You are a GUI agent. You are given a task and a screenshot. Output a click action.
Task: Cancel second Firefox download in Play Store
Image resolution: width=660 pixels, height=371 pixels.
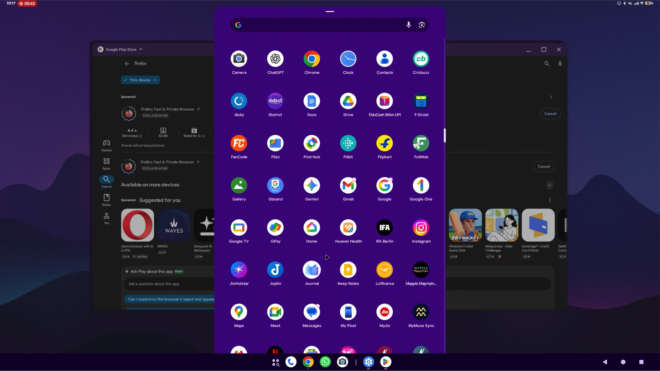pyautogui.click(x=544, y=167)
